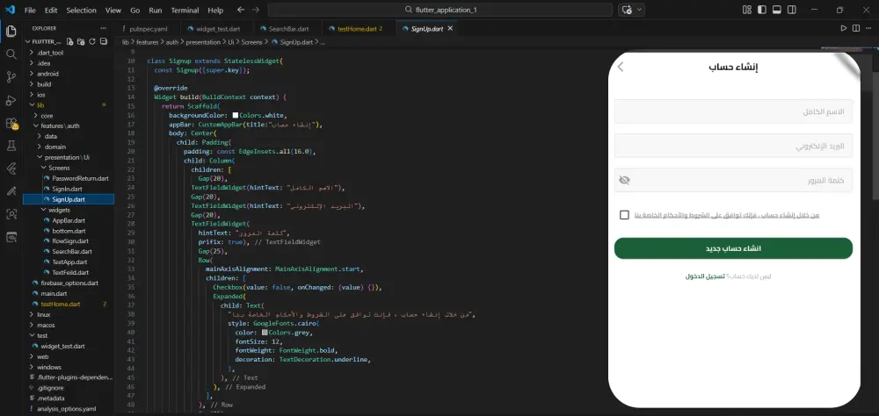Click the green create new account button
This screenshot has height=416, width=879.
(733, 248)
